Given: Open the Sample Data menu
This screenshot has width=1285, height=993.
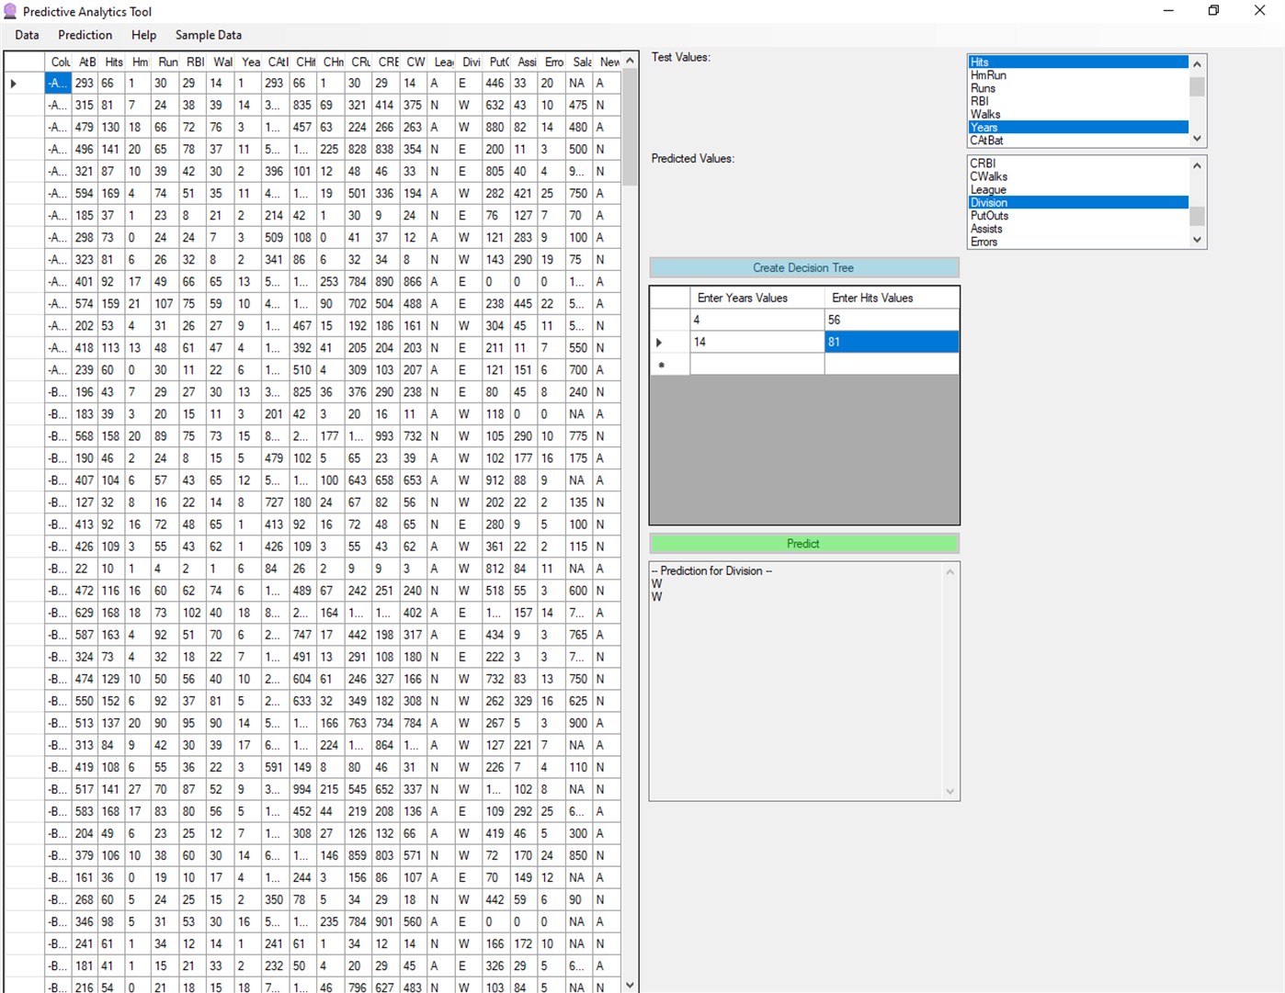Looking at the screenshot, I should point(208,35).
